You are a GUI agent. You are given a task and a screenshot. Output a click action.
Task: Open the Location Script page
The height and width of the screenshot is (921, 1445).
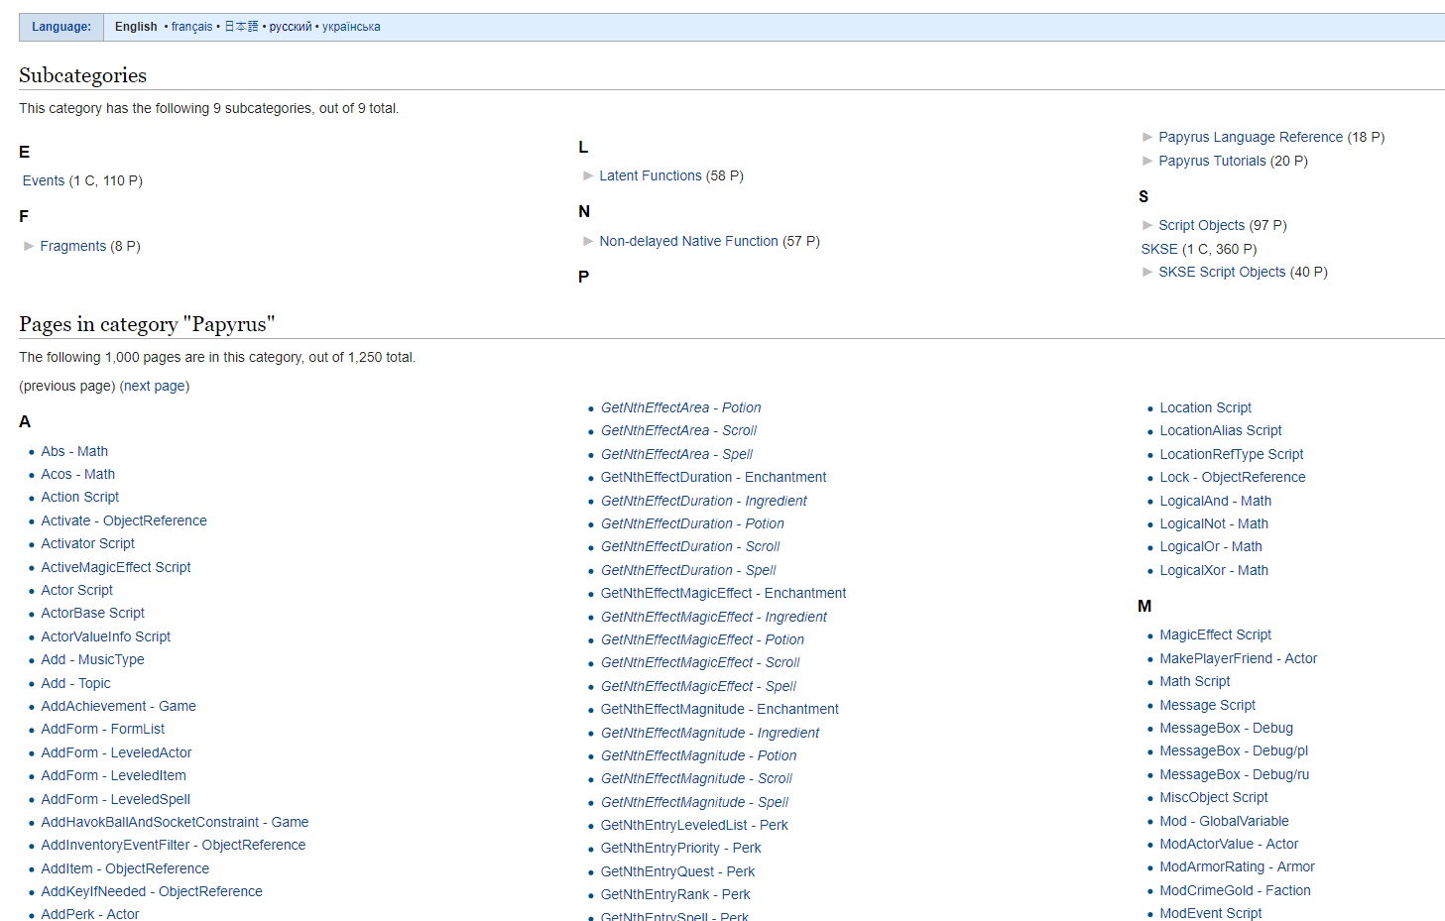[1205, 407]
